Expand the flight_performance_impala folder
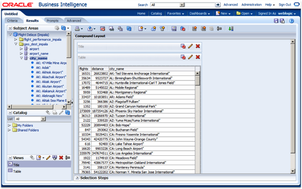Screen dimensions: 302x189 click(16, 39)
